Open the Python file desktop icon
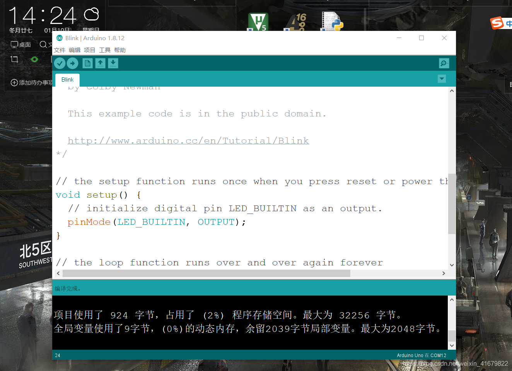512x371 pixels. (x=332, y=21)
